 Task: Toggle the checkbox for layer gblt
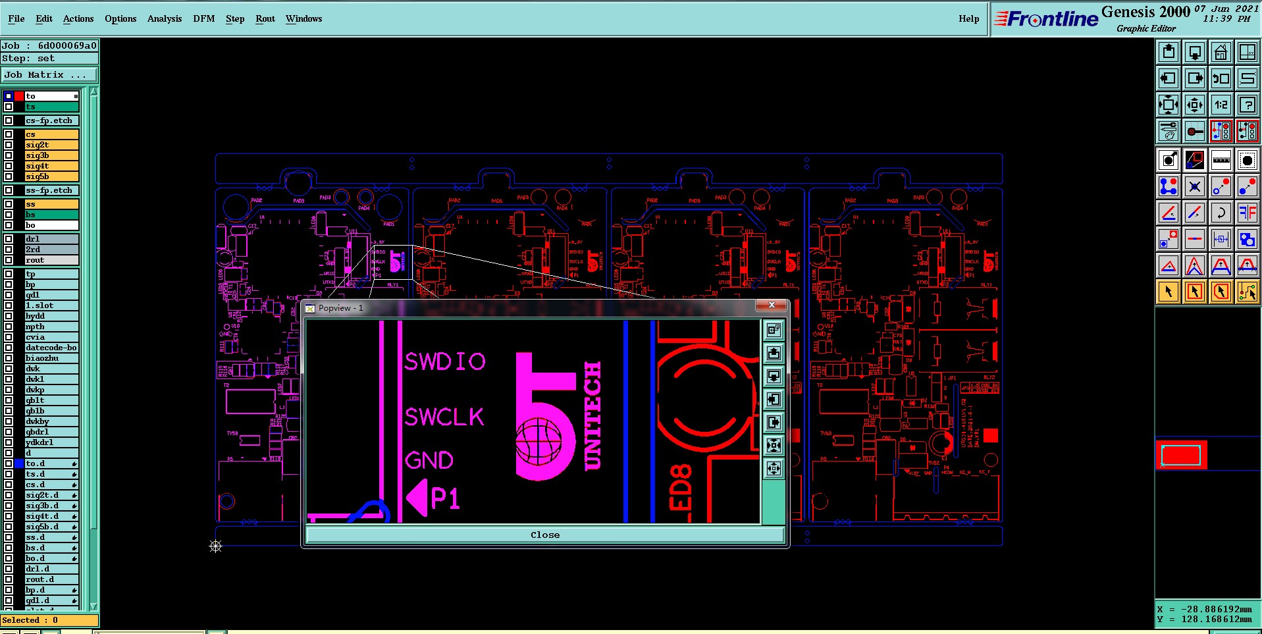pos(9,400)
